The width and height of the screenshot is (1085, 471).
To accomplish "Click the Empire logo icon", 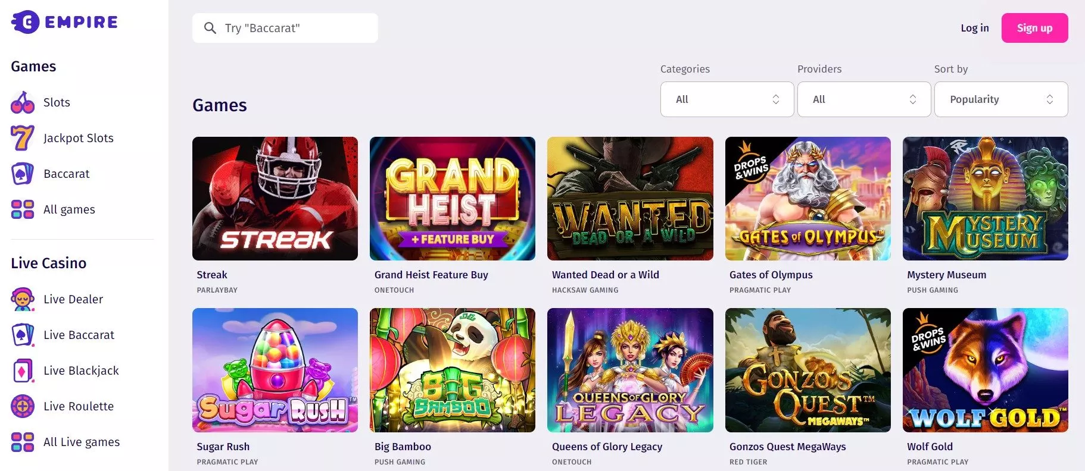I will coord(25,22).
